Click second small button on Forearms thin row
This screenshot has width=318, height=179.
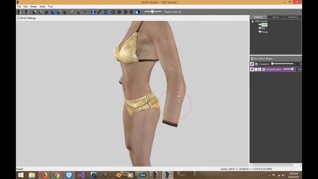(x=259, y=70)
